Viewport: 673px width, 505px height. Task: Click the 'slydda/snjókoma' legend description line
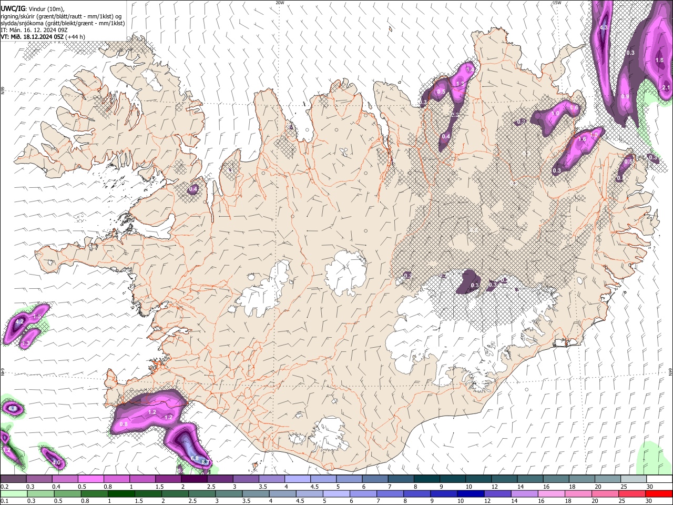click(x=63, y=23)
